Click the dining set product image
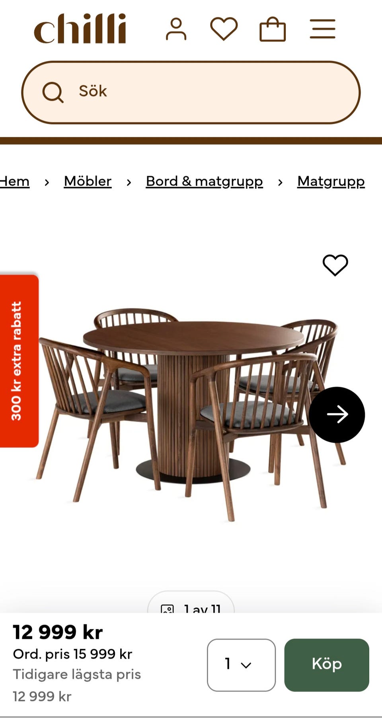The height and width of the screenshot is (718, 382). pyautogui.click(x=191, y=414)
